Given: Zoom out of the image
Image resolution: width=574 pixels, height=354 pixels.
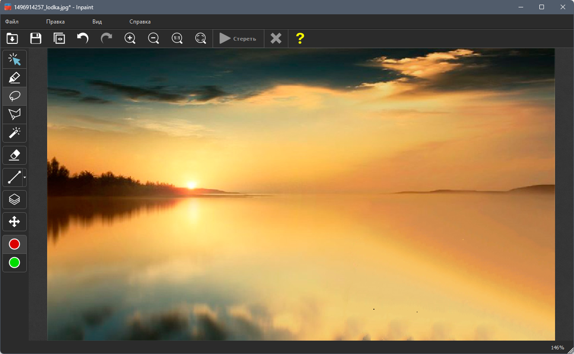Looking at the screenshot, I should coord(154,38).
